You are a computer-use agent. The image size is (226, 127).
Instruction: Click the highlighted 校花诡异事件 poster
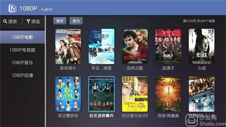pyautogui.click(x=101, y=94)
